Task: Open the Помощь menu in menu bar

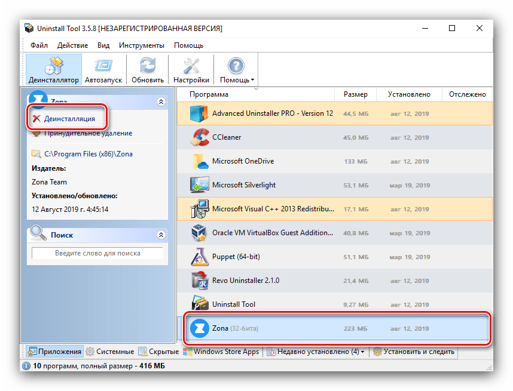Action: [188, 45]
